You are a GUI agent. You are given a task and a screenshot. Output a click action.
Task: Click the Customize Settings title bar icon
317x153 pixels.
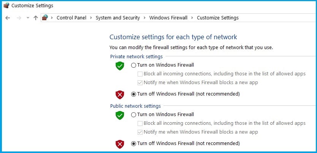[6, 5]
